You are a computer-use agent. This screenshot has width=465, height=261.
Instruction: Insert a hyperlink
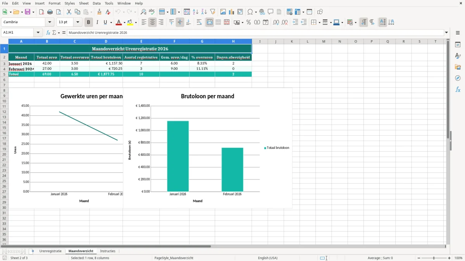pyautogui.click(x=262, y=12)
